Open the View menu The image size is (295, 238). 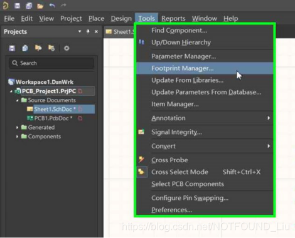tap(46, 19)
